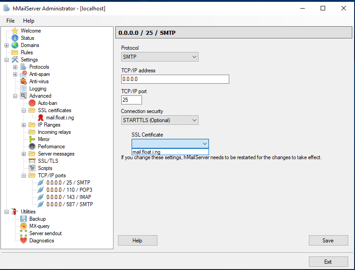
Task: Expand the Server messages node
Action: [x=24, y=154]
